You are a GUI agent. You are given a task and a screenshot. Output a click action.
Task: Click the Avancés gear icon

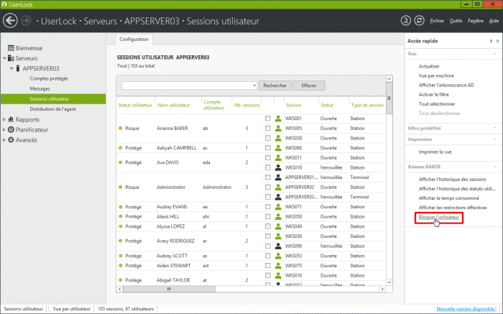coord(11,140)
